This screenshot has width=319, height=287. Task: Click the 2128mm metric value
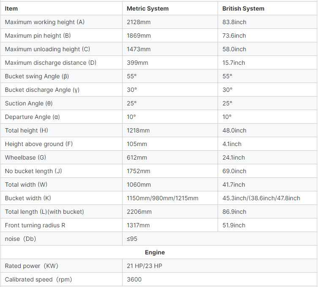(139, 22)
